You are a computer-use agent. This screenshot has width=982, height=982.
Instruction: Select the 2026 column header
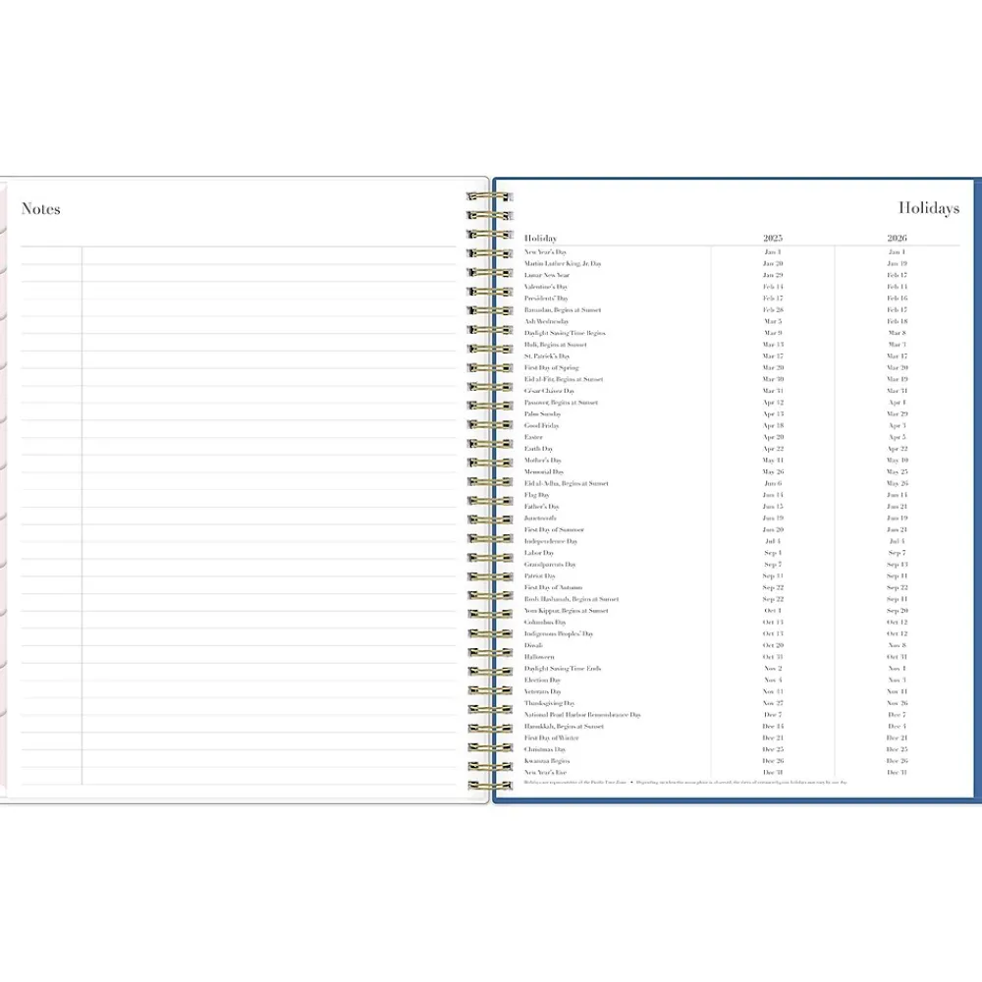pyautogui.click(x=897, y=239)
